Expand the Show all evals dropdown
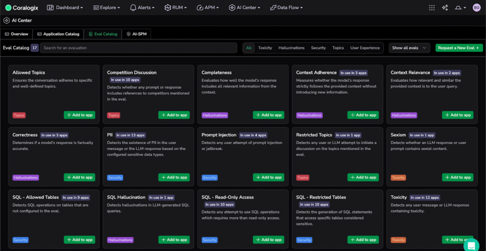Viewport: 486px width, 251px height. click(410, 48)
